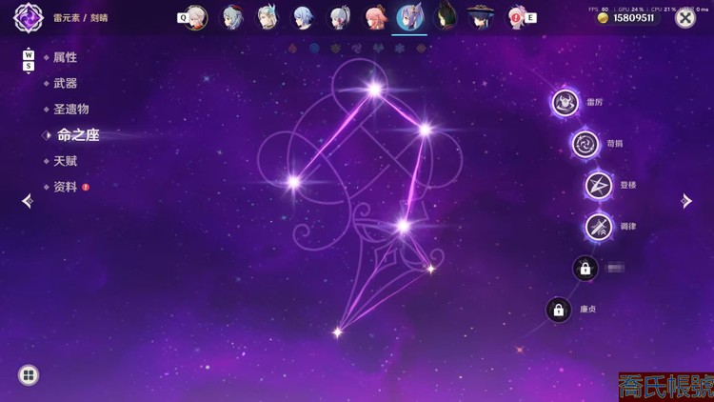
Task: Select the 命之座 constellation page
Action: click(x=78, y=135)
